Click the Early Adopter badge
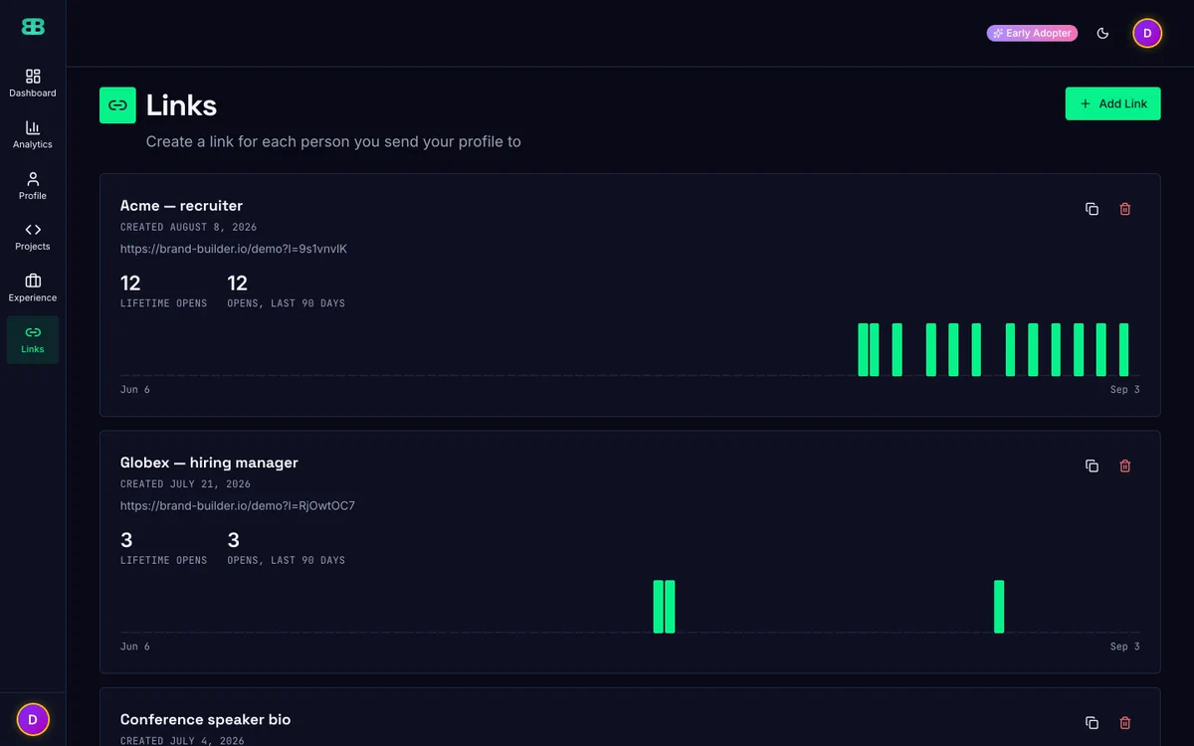 [1032, 33]
